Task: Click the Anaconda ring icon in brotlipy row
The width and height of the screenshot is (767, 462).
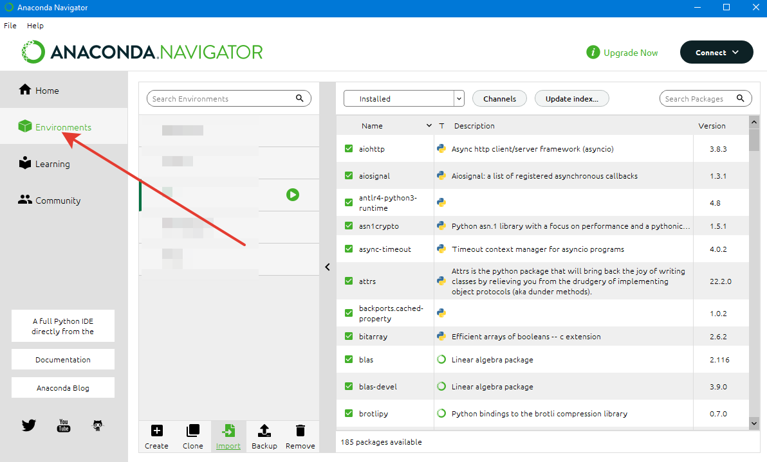Action: pos(441,414)
